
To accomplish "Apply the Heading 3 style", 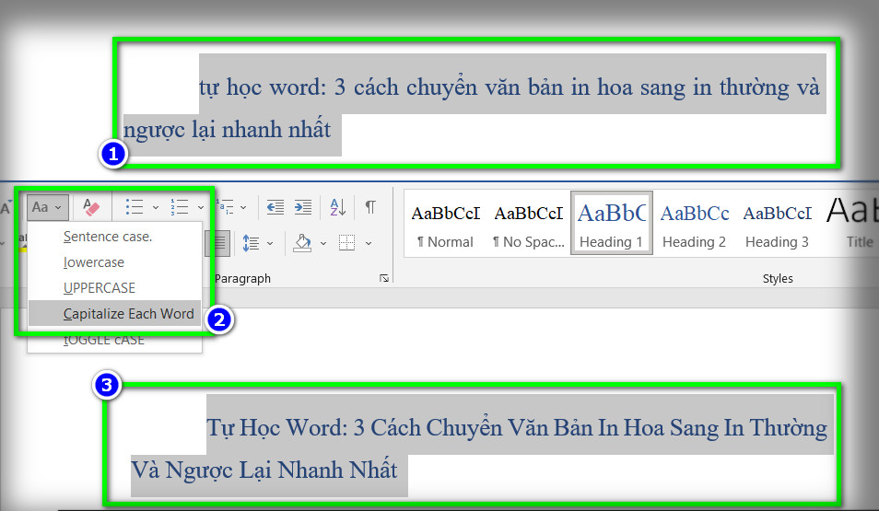I will 778,224.
